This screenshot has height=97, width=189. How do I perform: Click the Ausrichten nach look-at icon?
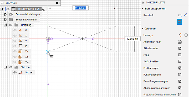(180, 42)
